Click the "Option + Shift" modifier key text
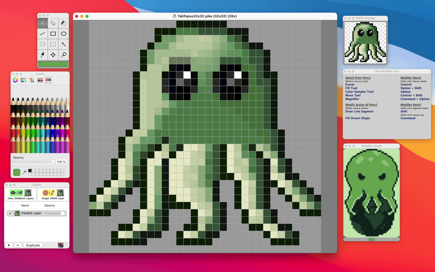435x272 pixels. 411,88
